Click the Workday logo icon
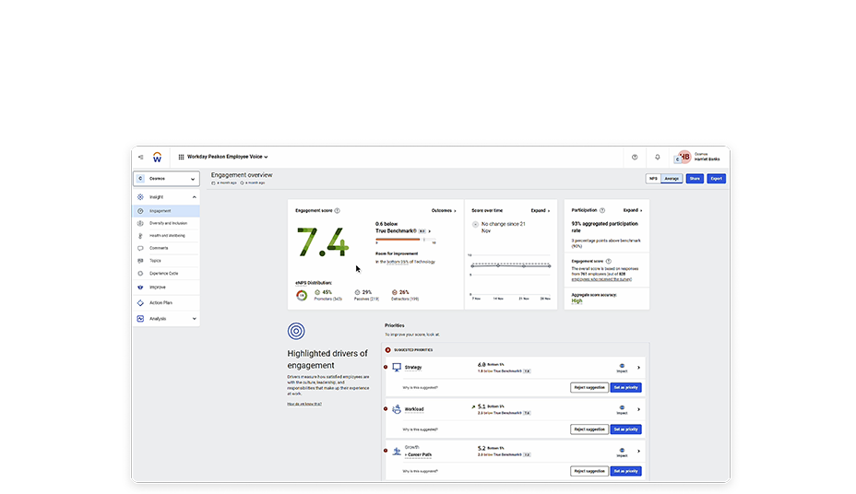The width and height of the screenshot is (856, 494). coord(157,157)
